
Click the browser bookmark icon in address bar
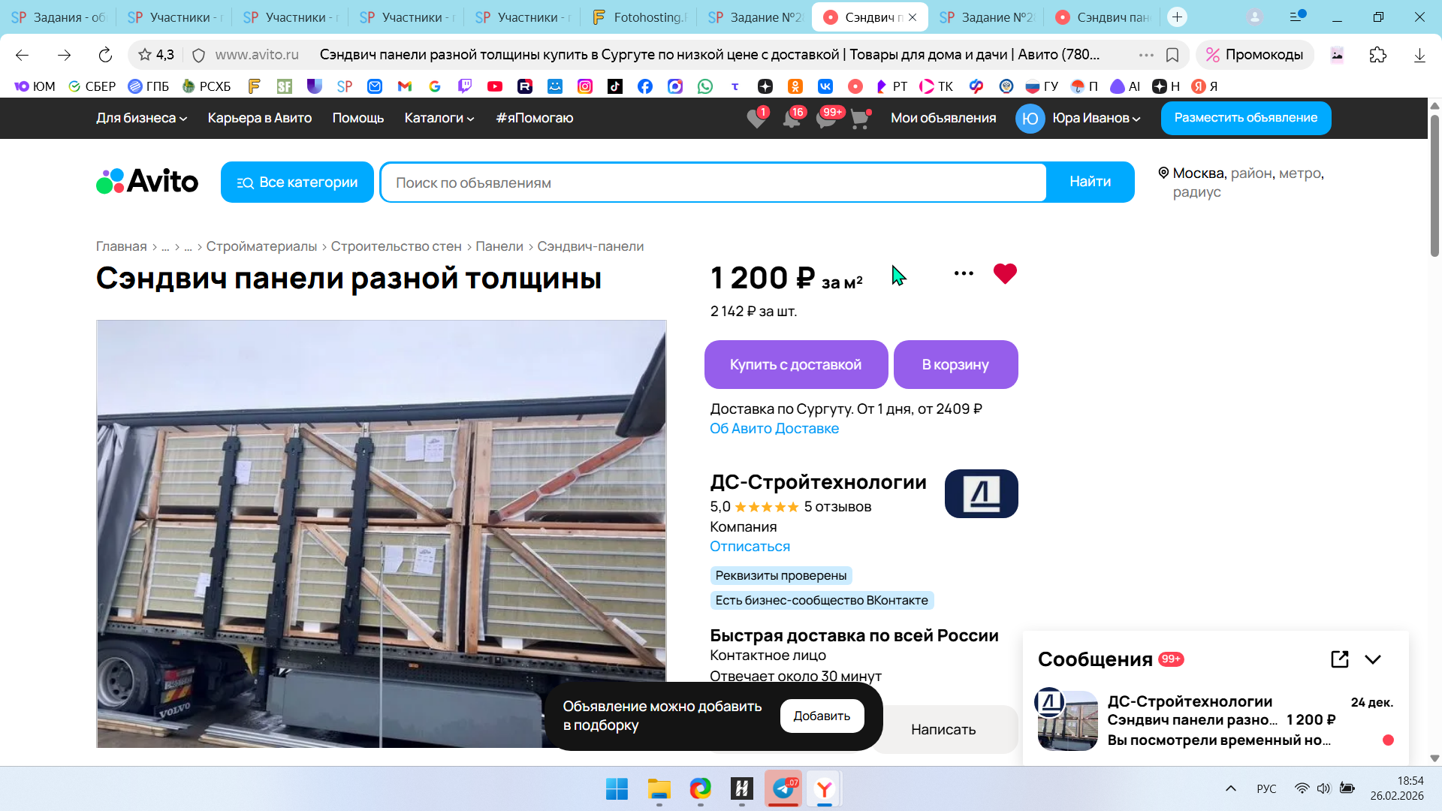[1172, 55]
